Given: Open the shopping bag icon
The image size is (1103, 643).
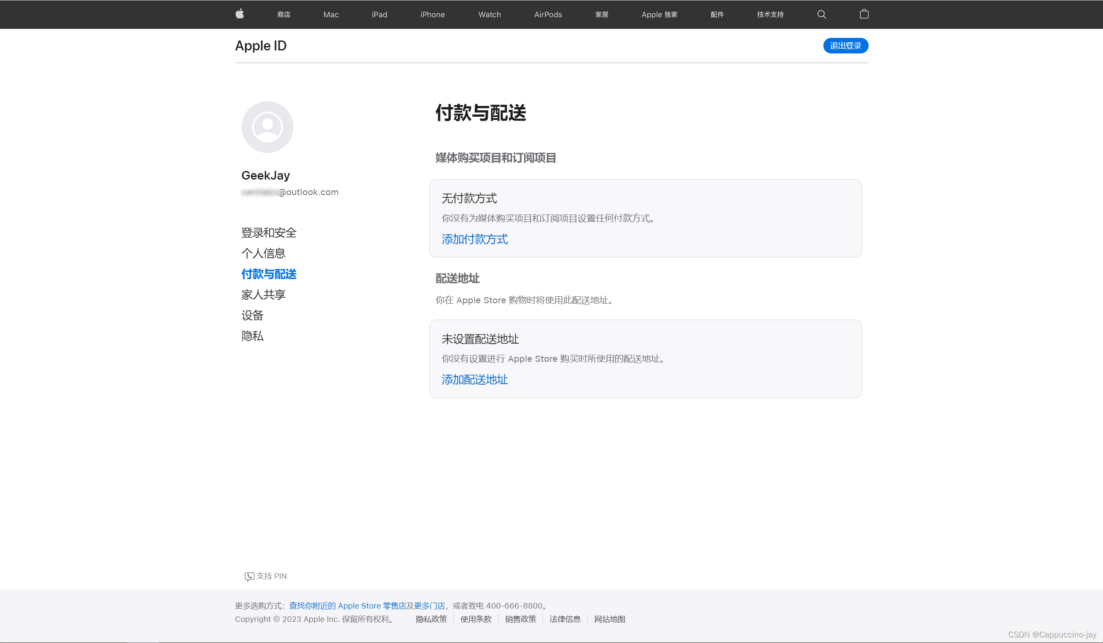Looking at the screenshot, I should tap(864, 14).
